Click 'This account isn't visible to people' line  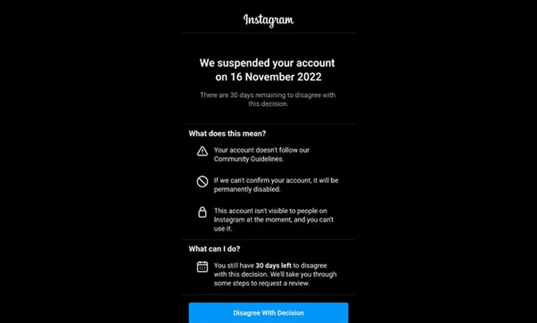click(271, 211)
